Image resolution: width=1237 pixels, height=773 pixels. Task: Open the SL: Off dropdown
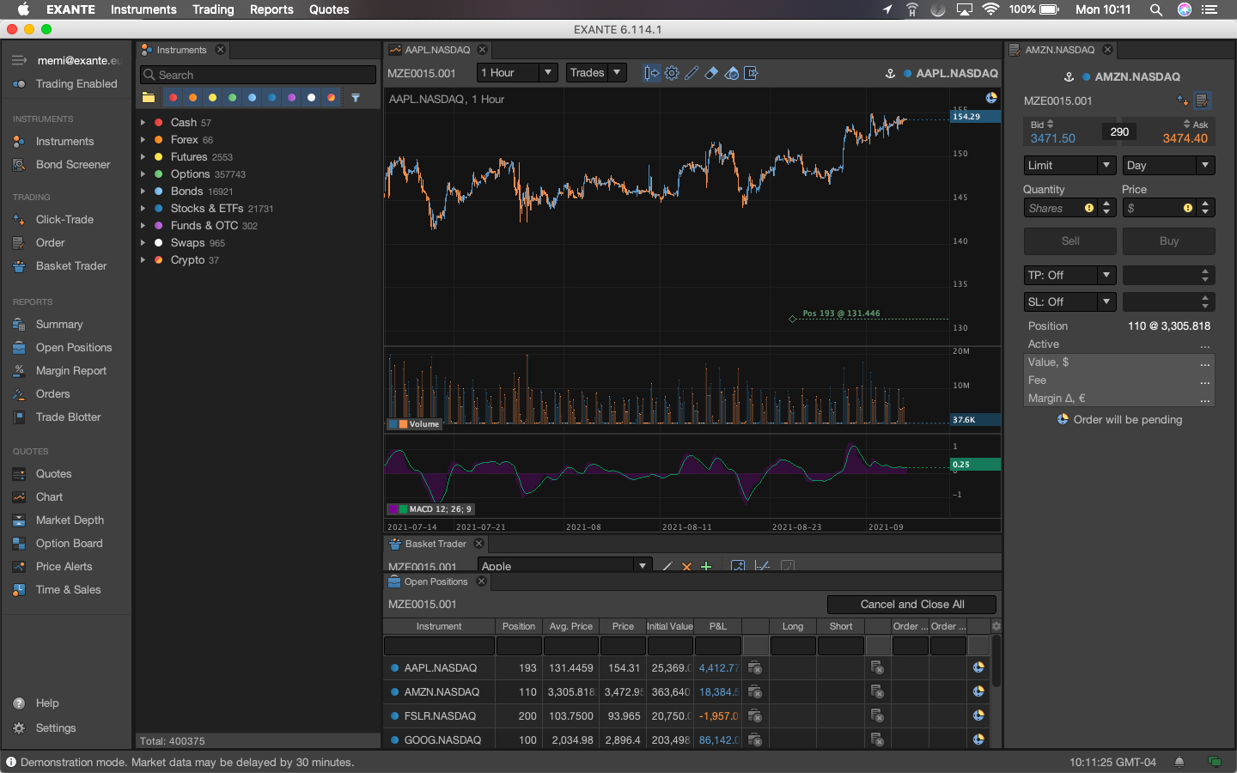point(1069,301)
